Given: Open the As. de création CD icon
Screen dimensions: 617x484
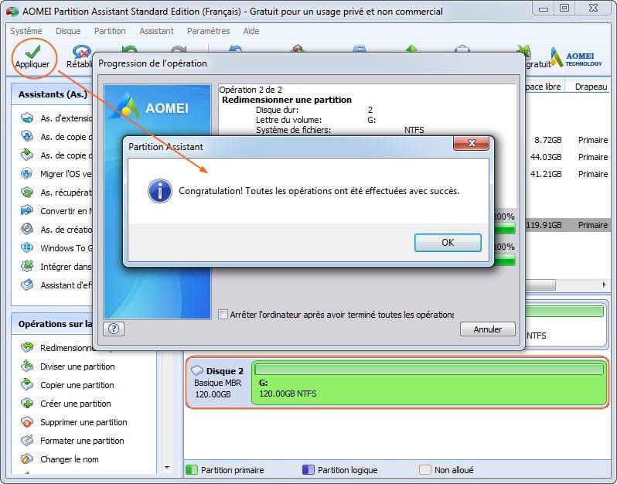Looking at the screenshot, I should coord(27,229).
